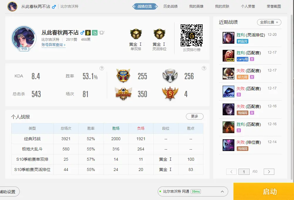The width and height of the screenshot is (294, 200).
Task: Open the 云顶排行榜 QR code
Action: 191,35
